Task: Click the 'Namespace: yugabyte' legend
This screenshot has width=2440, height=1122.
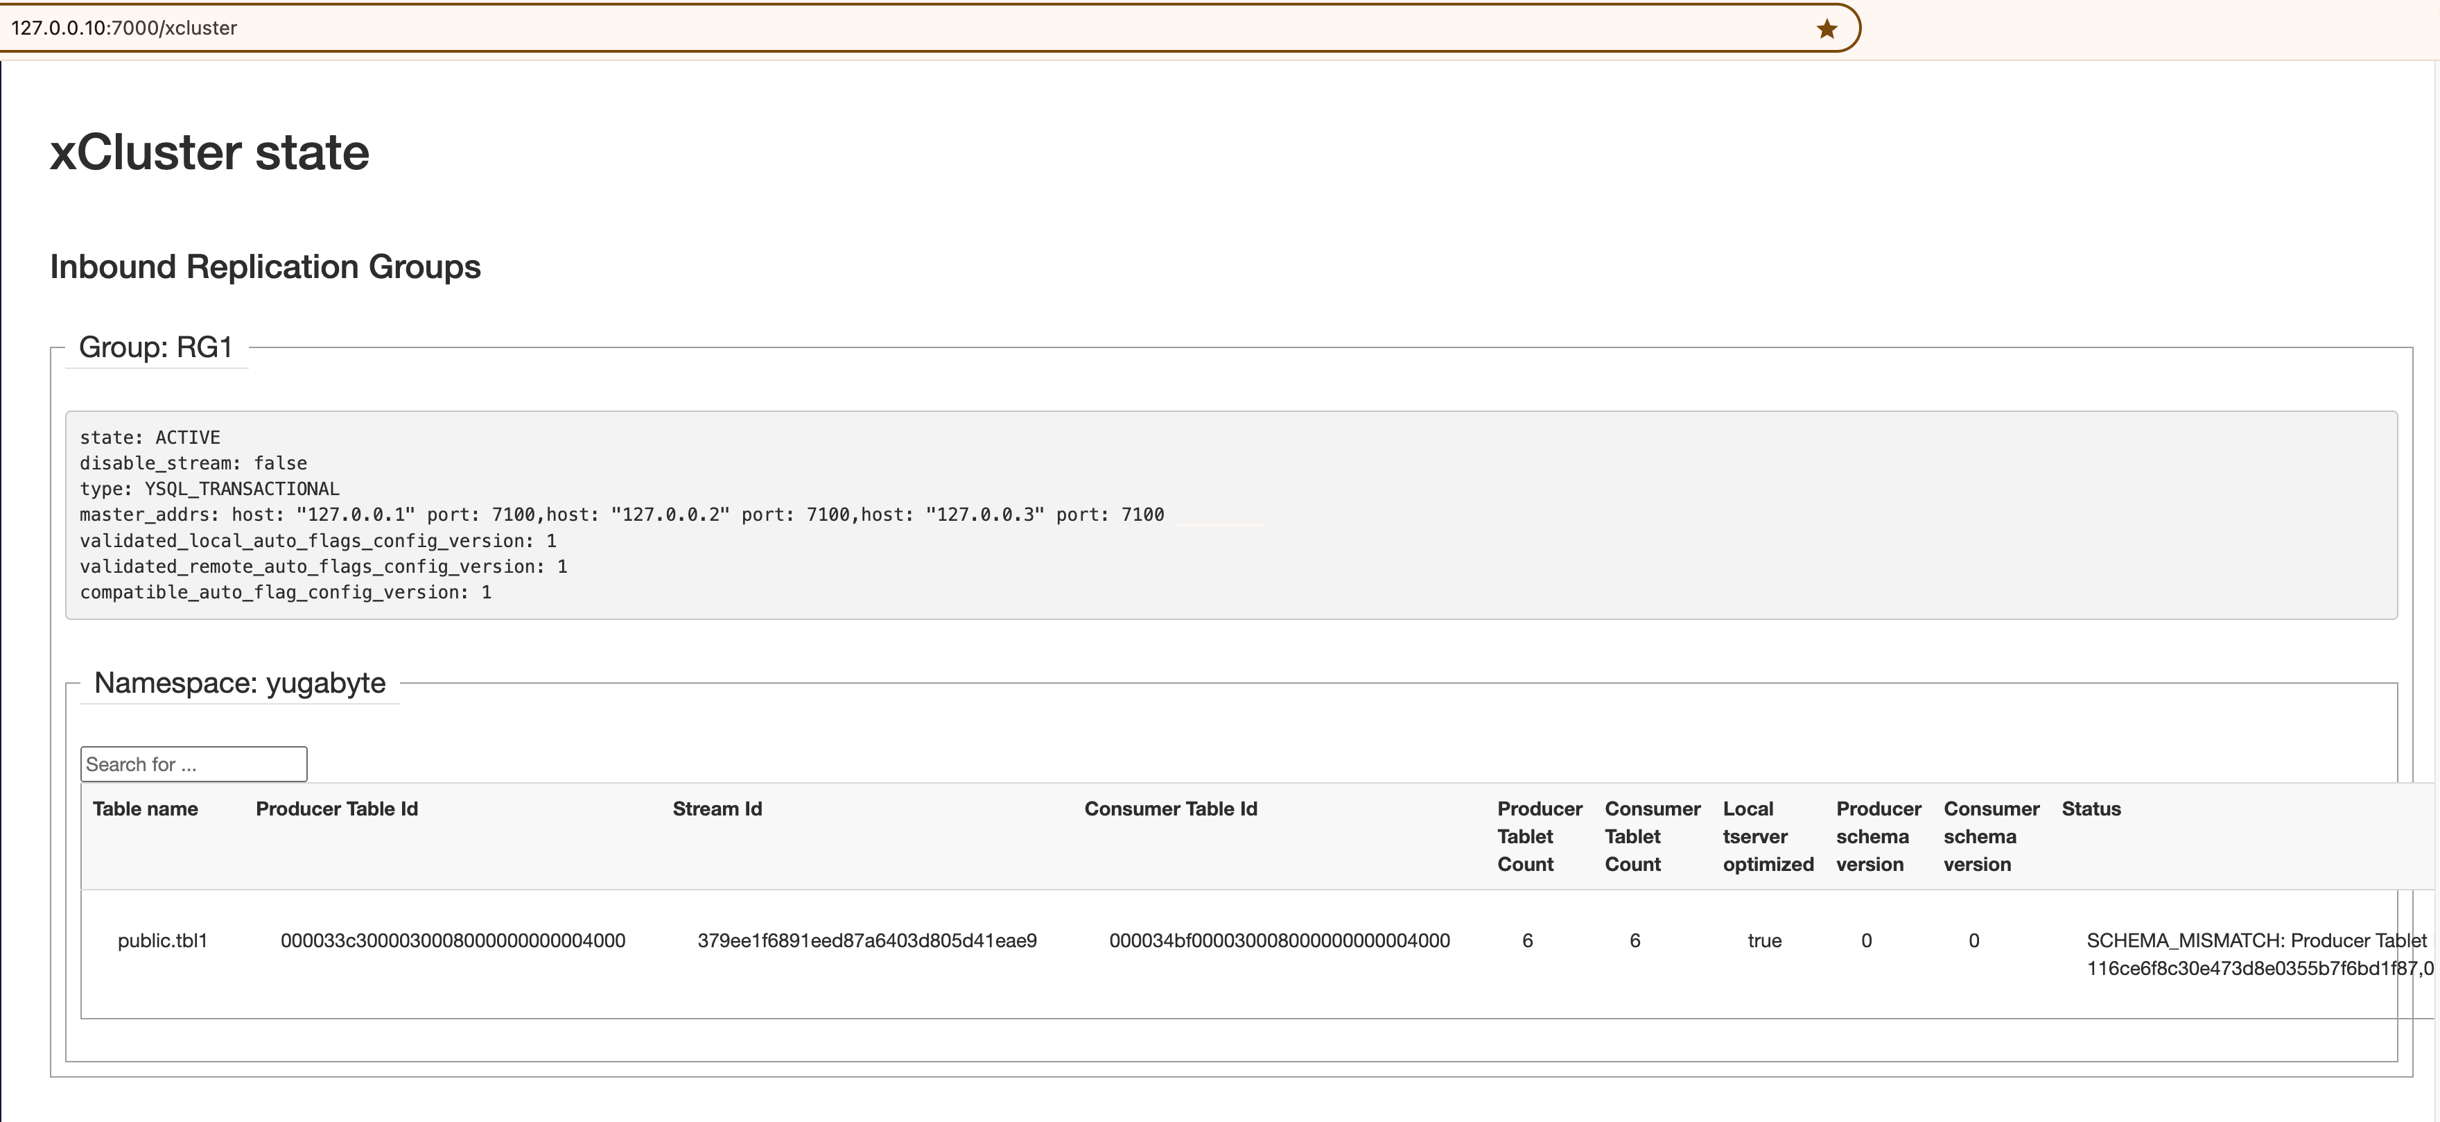Action: coord(240,682)
